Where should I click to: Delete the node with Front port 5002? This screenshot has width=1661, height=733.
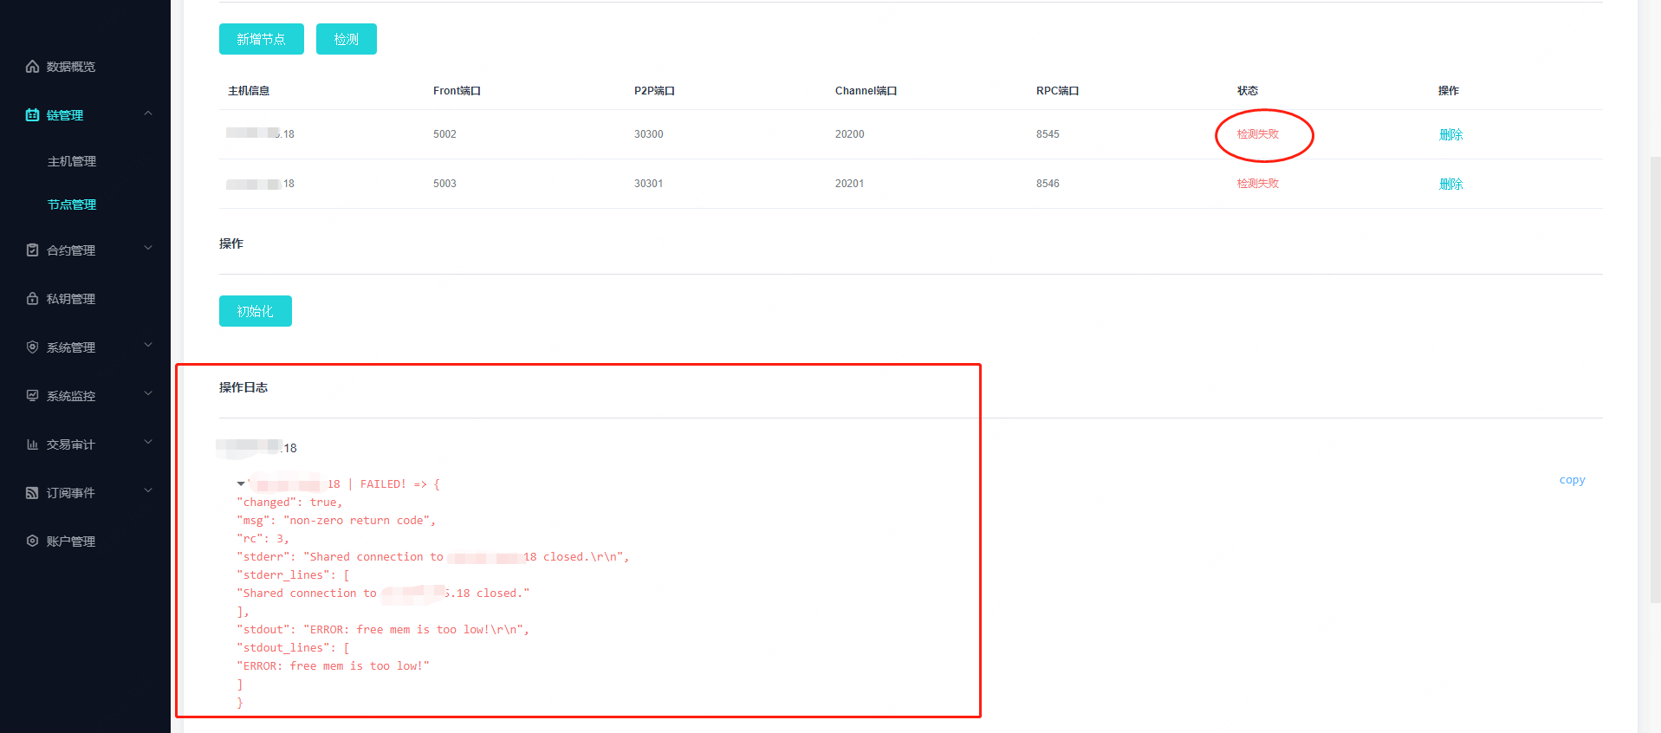(x=1450, y=134)
